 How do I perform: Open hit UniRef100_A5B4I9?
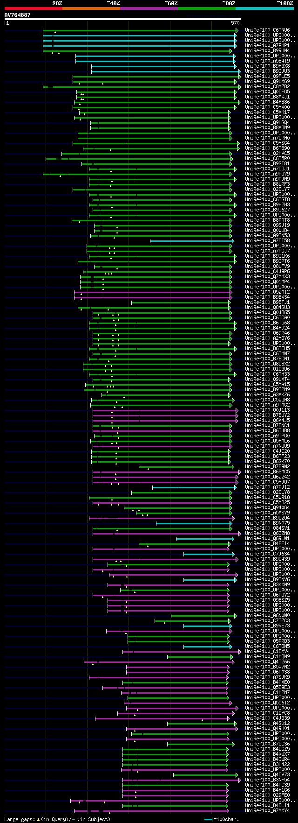pyautogui.click(x=267, y=61)
